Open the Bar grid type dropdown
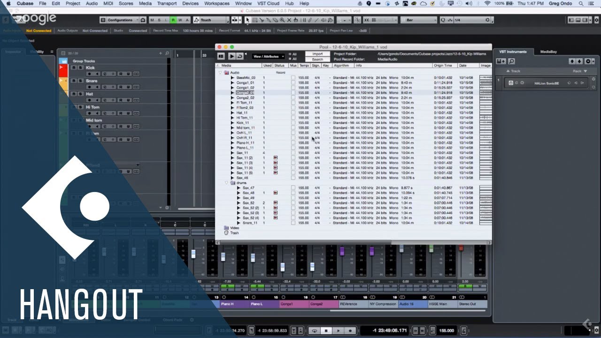Screen dimensions: 601x338 pos(419,20)
